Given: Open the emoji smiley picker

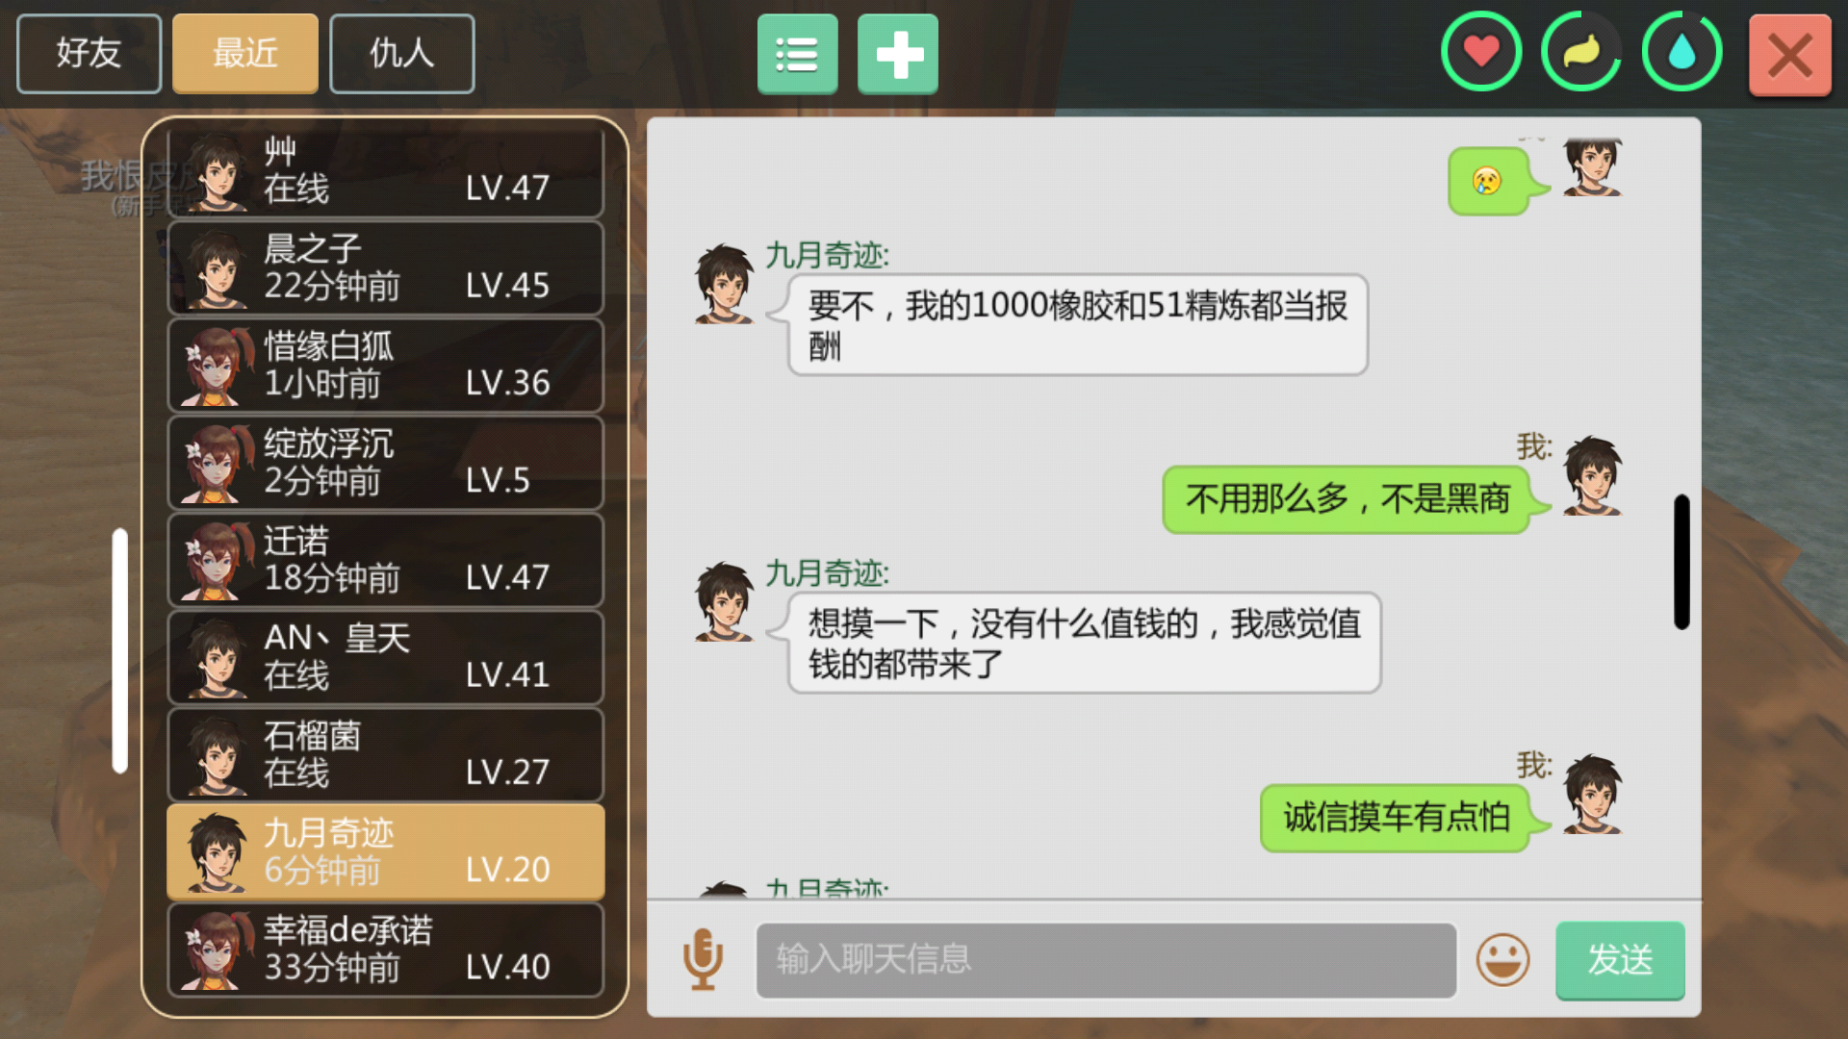Looking at the screenshot, I should 1502,959.
